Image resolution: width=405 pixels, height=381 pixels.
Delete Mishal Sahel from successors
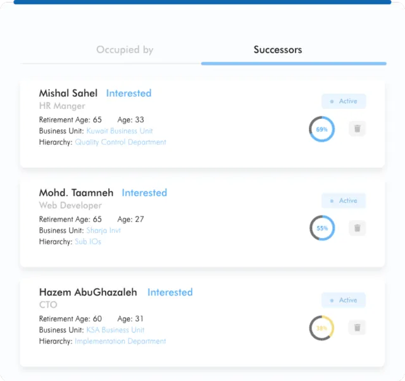coord(357,129)
